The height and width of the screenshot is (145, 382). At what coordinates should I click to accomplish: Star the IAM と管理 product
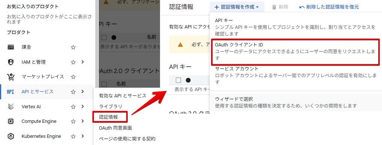[x=73, y=62]
